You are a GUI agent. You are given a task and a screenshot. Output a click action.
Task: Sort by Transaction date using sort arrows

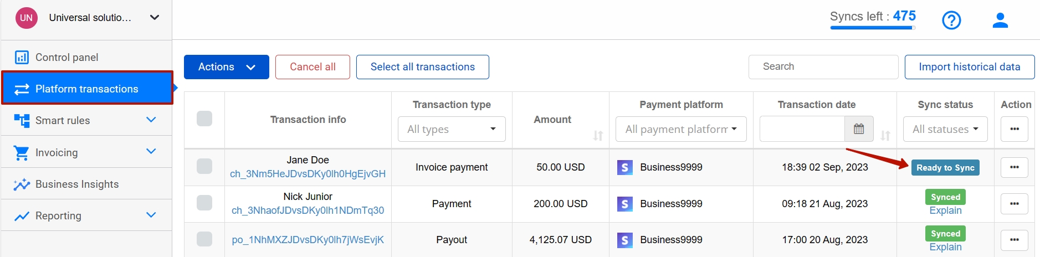point(885,136)
